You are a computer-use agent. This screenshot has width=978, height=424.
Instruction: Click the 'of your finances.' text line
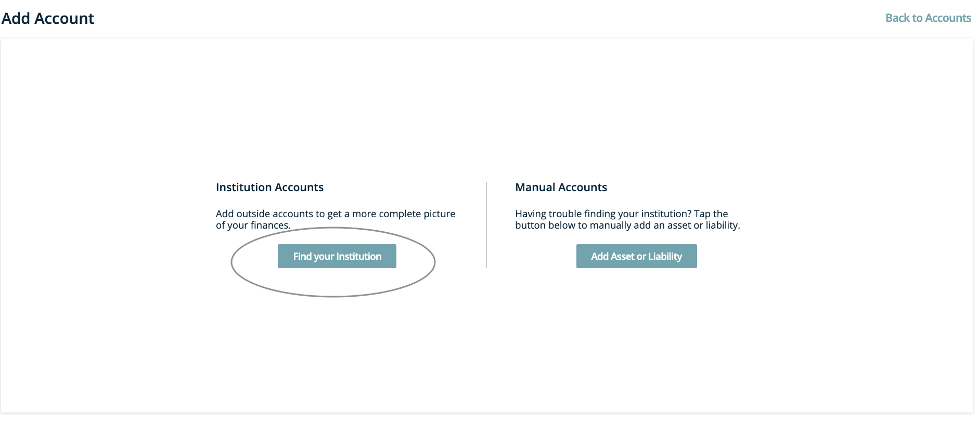[x=253, y=225]
